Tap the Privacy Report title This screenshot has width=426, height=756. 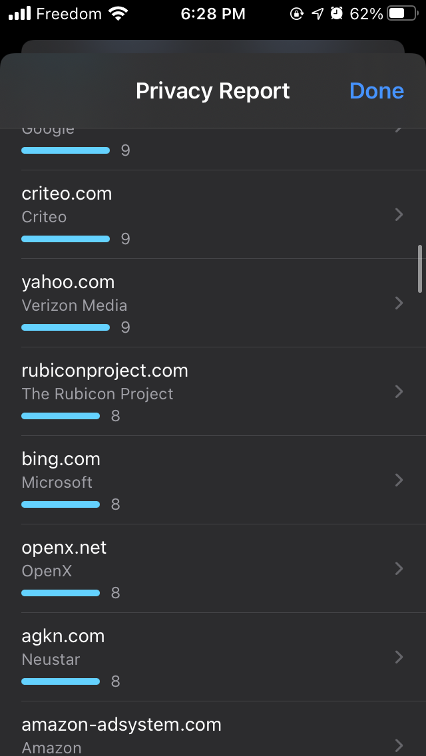tap(212, 91)
